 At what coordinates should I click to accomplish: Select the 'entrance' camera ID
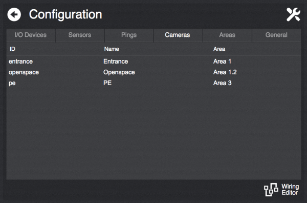tap(20, 62)
